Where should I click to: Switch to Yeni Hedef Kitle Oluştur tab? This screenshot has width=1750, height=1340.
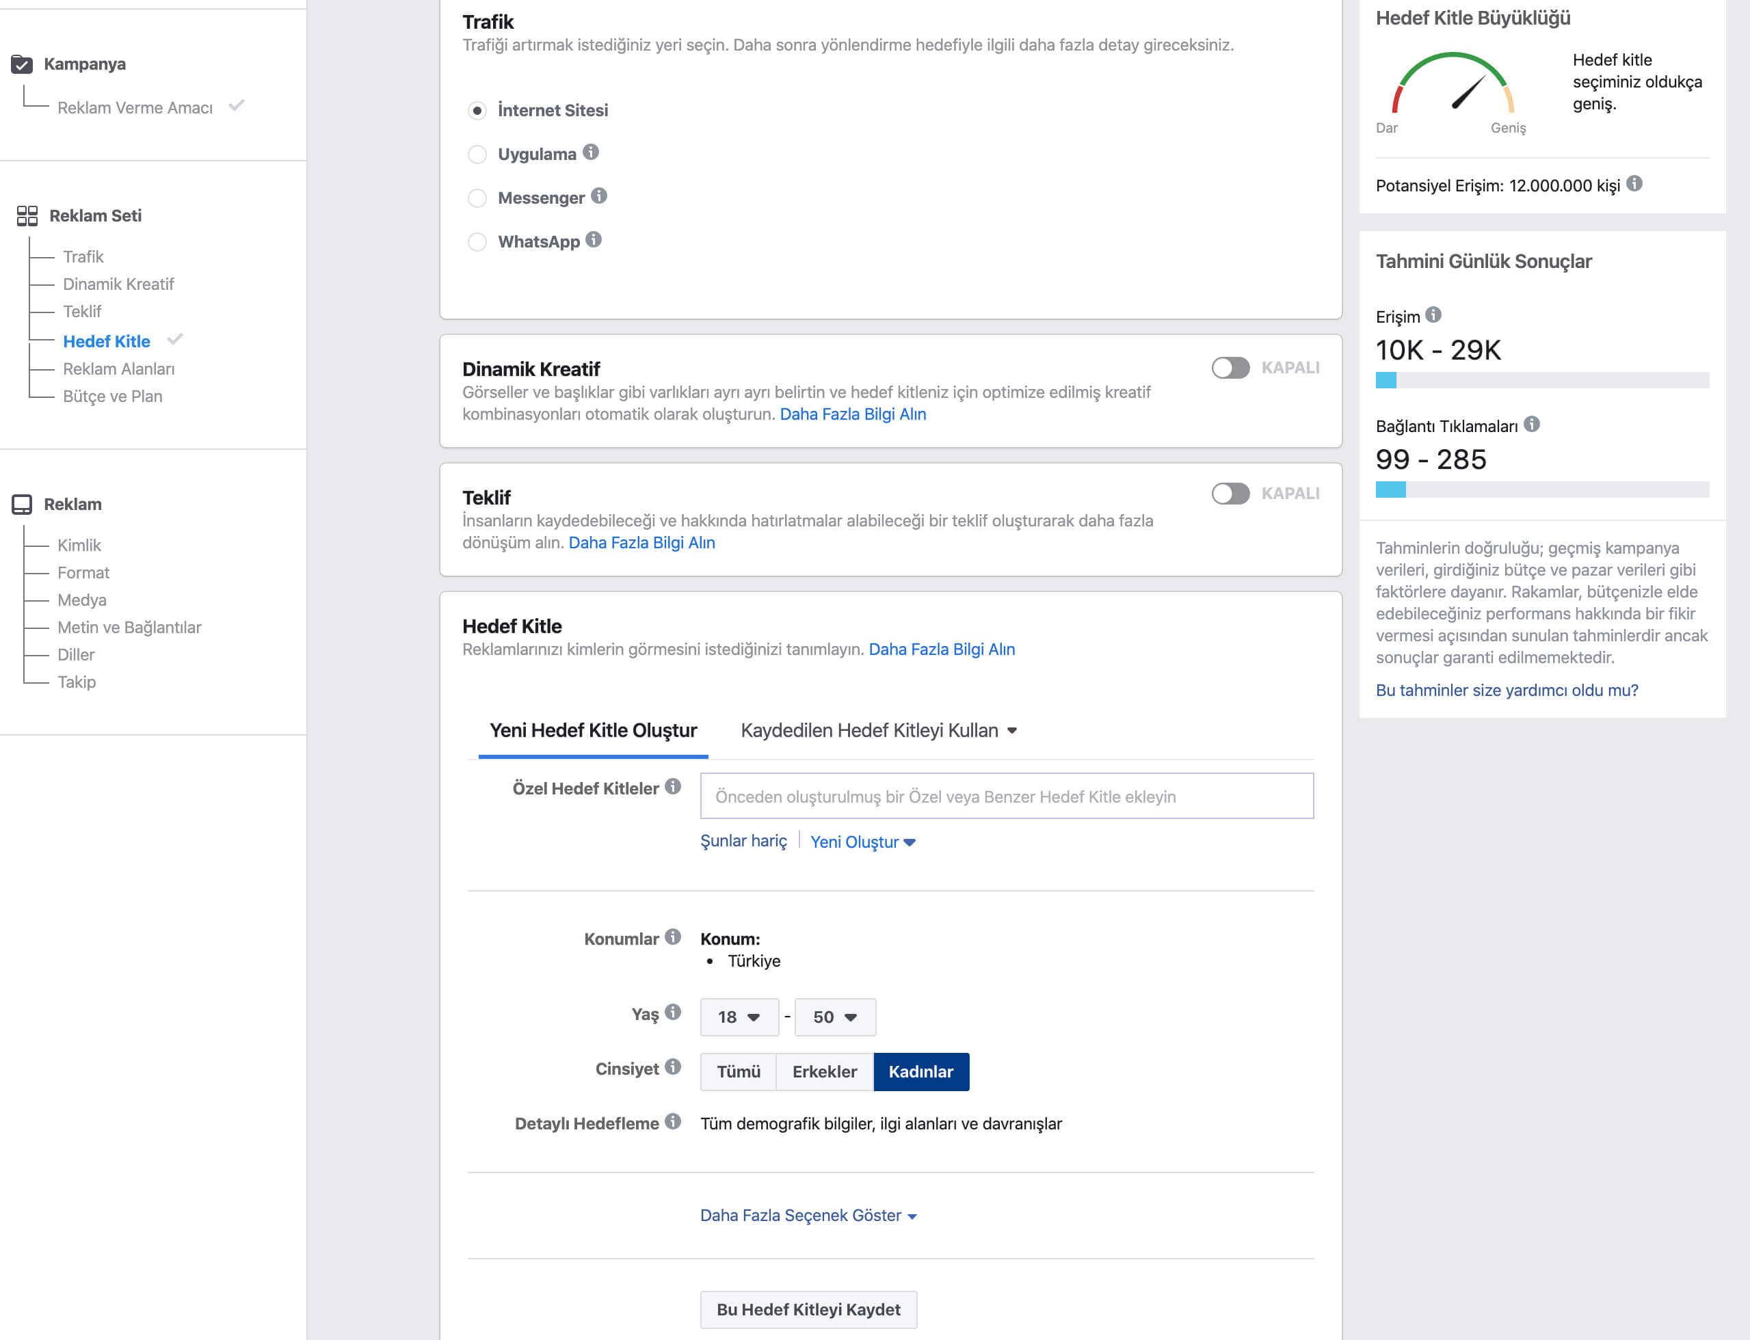[x=594, y=731]
